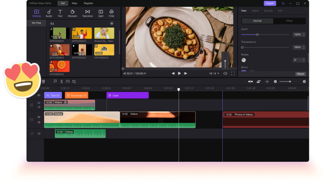Click the shopping cart icon
332x186 pixels.
283,3
